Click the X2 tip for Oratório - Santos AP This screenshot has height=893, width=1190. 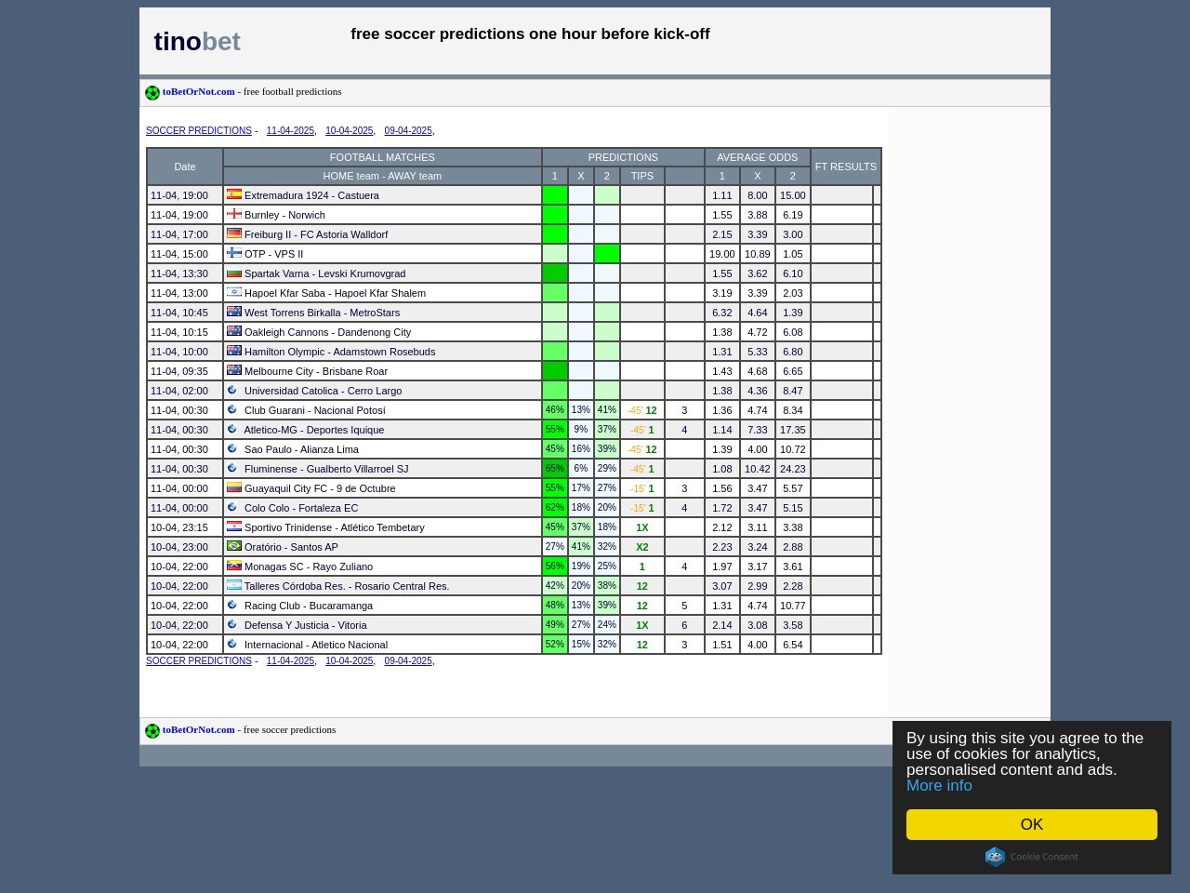[x=642, y=547]
